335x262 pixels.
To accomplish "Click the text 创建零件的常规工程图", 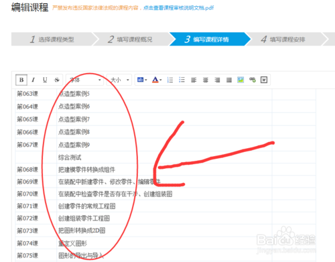I will (87, 206).
